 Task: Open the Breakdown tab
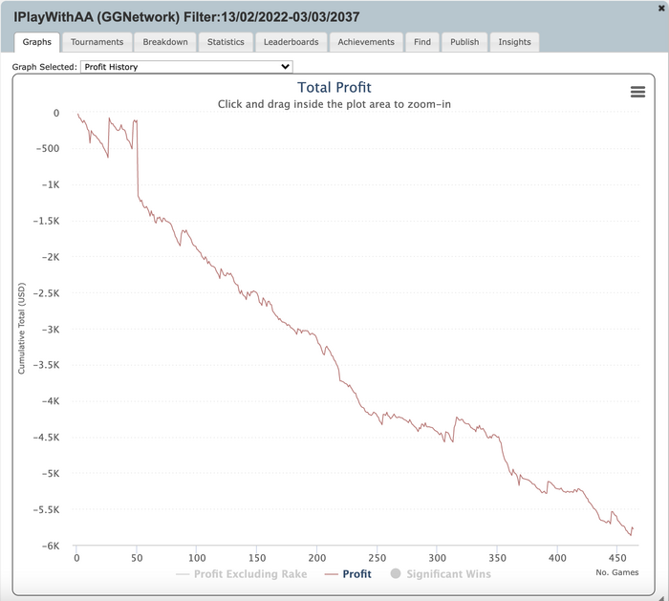coord(165,42)
